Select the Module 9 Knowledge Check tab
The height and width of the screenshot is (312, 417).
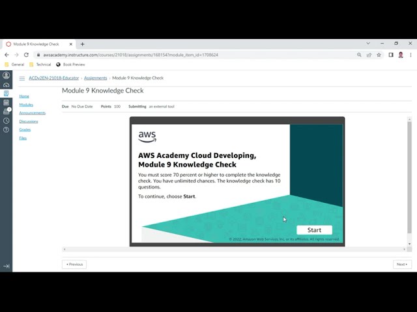(39, 44)
